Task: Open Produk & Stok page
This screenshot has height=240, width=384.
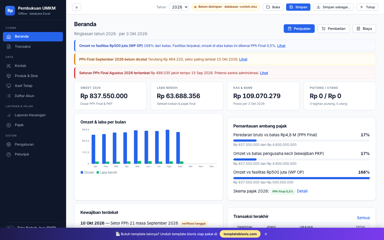Action: click(x=33, y=76)
